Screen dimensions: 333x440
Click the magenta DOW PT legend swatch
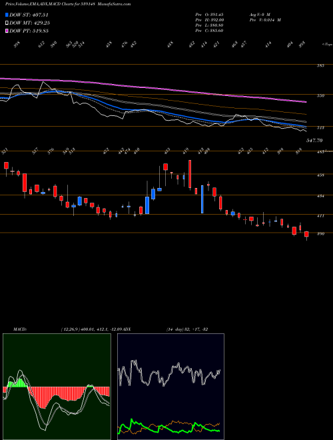(7, 31)
